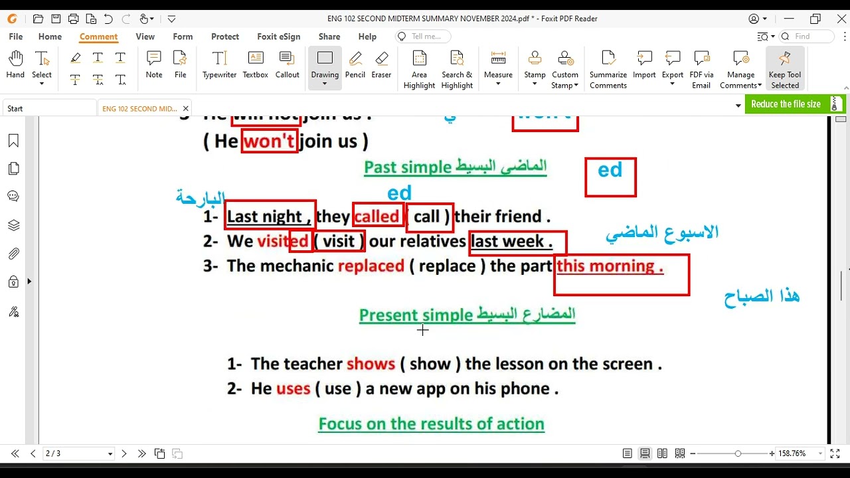Open the Stamp dropdown
Image resolution: width=850 pixels, height=478 pixels.
[x=535, y=84]
